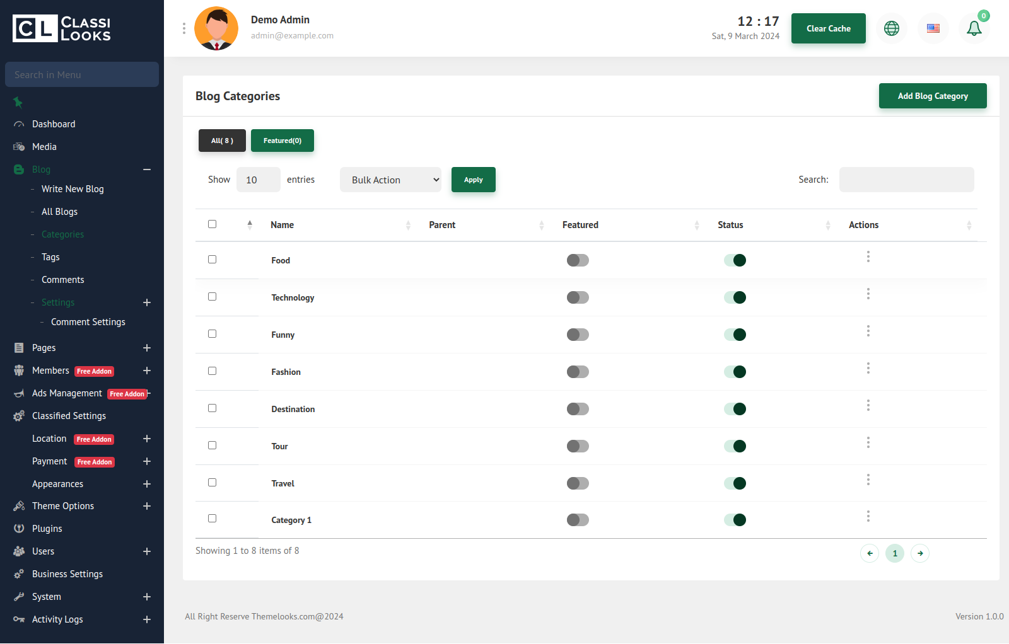The width and height of the screenshot is (1009, 644).
Task: Toggle Featured switch for Technology
Action: coord(577,297)
